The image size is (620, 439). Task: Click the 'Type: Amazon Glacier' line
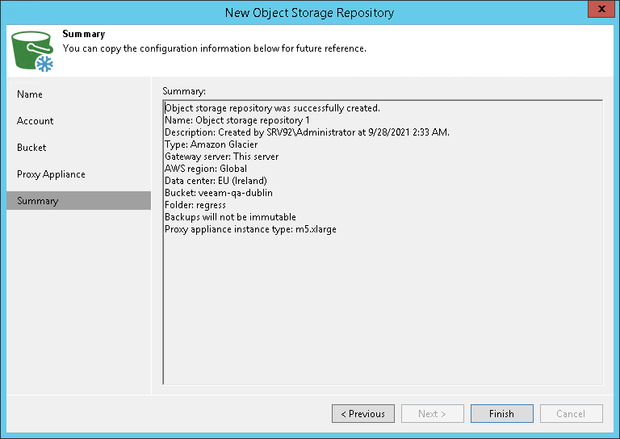(x=211, y=144)
